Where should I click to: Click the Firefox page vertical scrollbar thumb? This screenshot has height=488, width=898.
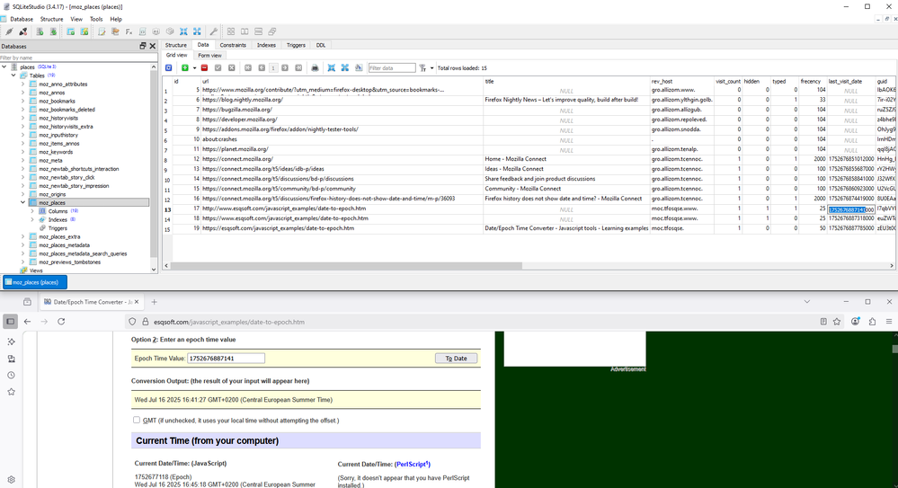(x=894, y=349)
